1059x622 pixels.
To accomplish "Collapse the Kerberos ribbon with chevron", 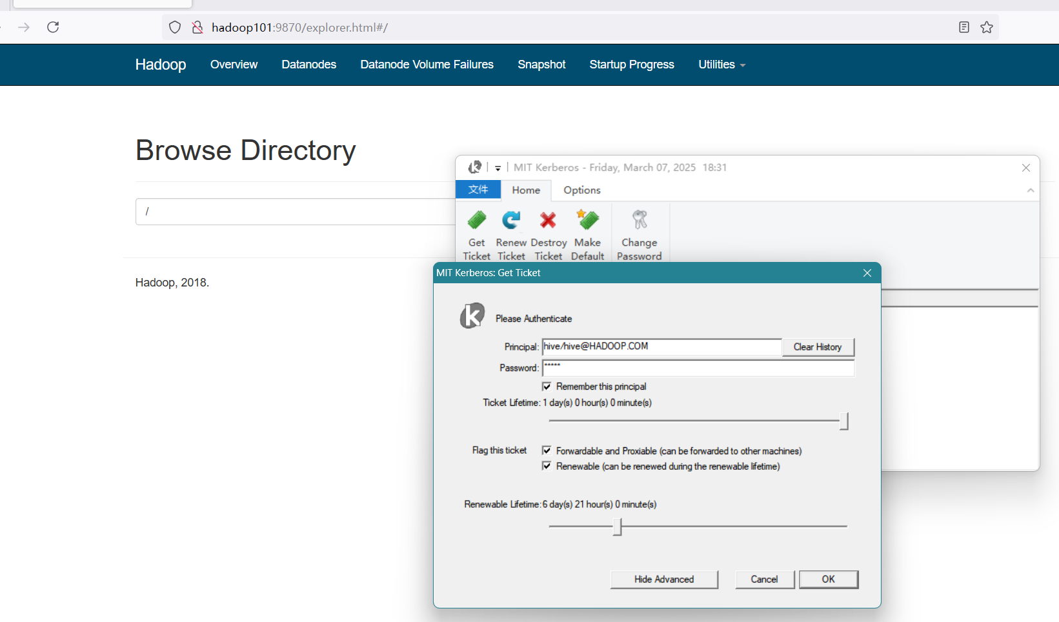I will tap(1031, 190).
